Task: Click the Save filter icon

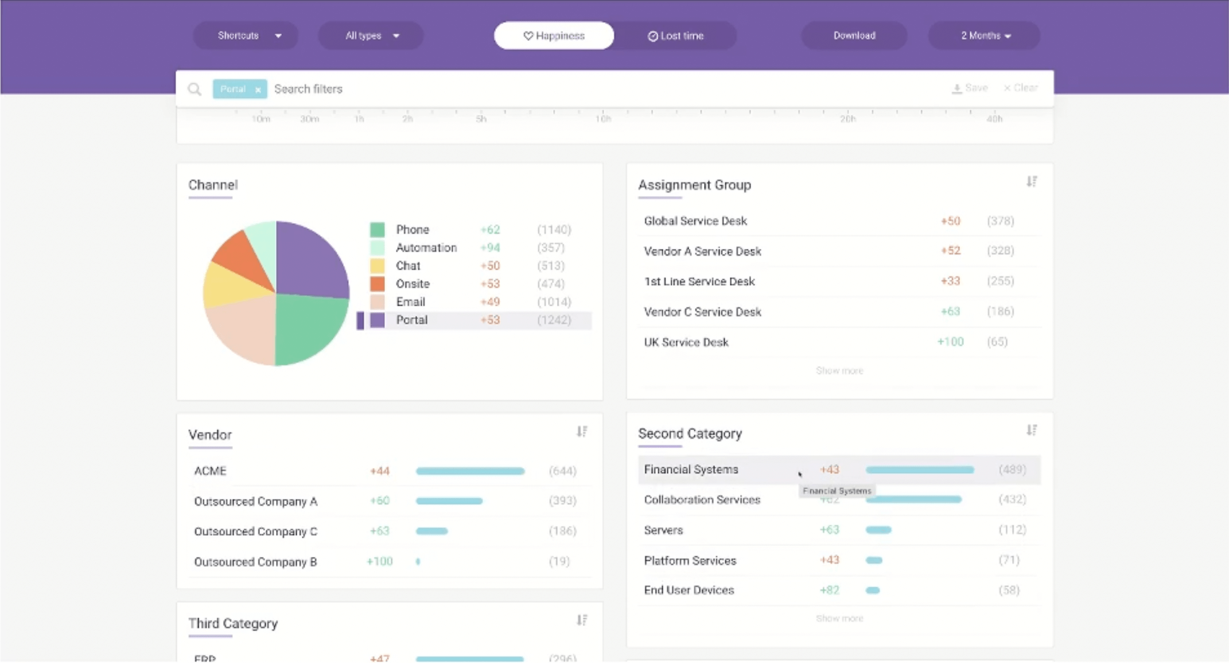Action: click(x=956, y=88)
